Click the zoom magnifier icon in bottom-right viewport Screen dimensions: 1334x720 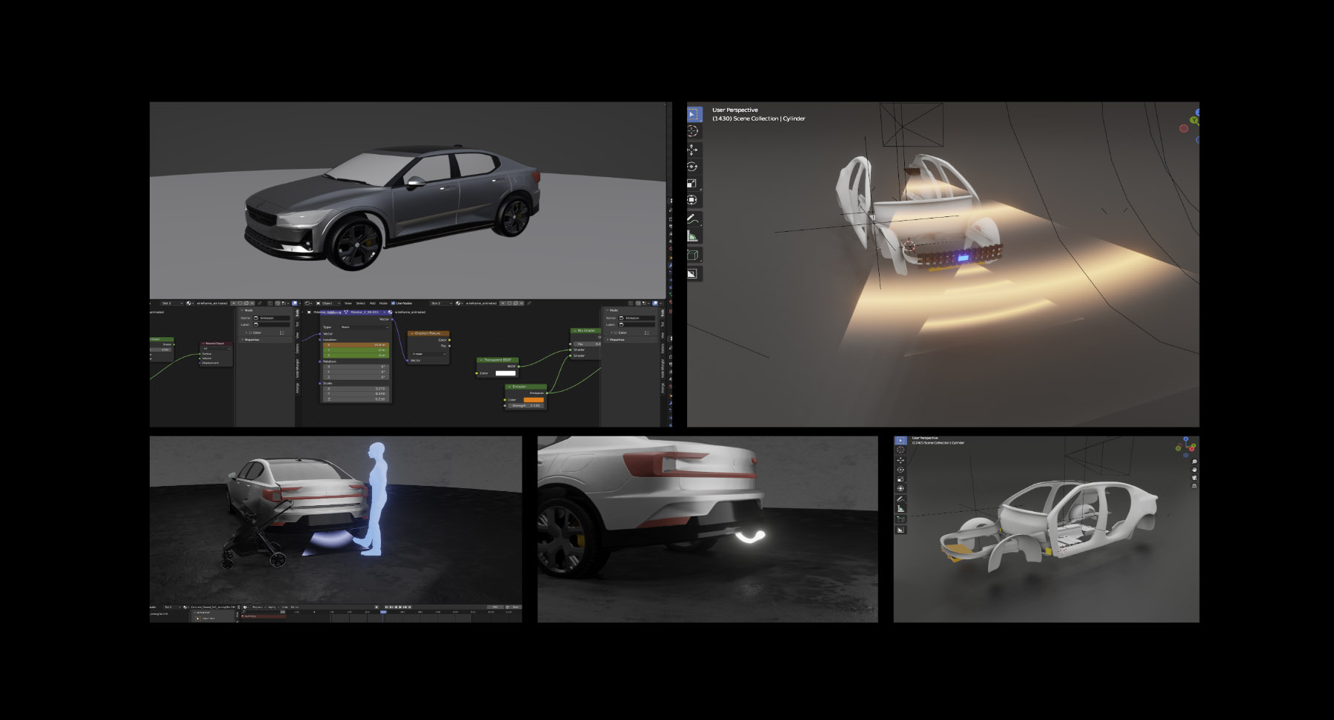pyautogui.click(x=1194, y=462)
